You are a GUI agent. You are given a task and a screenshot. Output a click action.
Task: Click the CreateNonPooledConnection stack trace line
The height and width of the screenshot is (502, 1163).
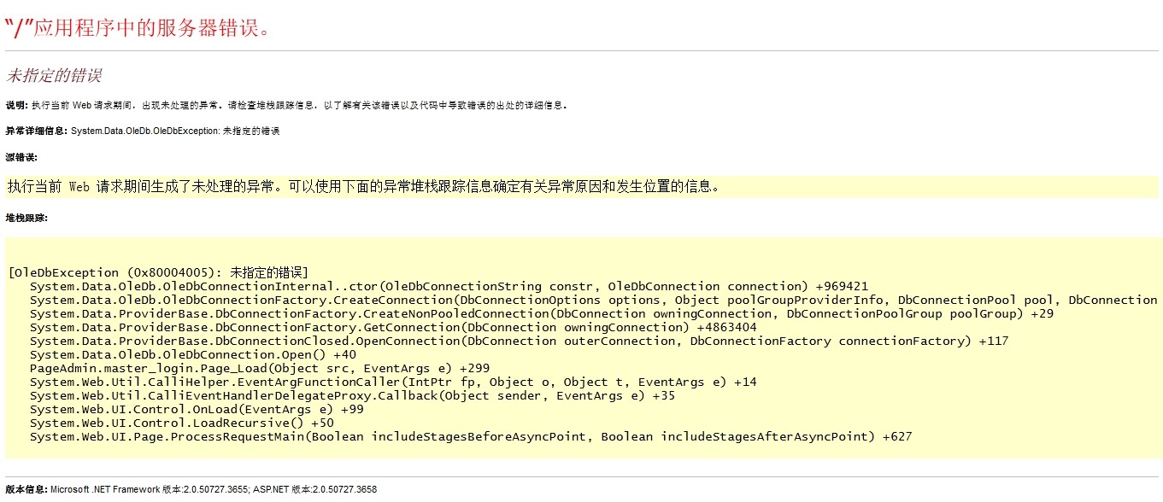coord(541,313)
